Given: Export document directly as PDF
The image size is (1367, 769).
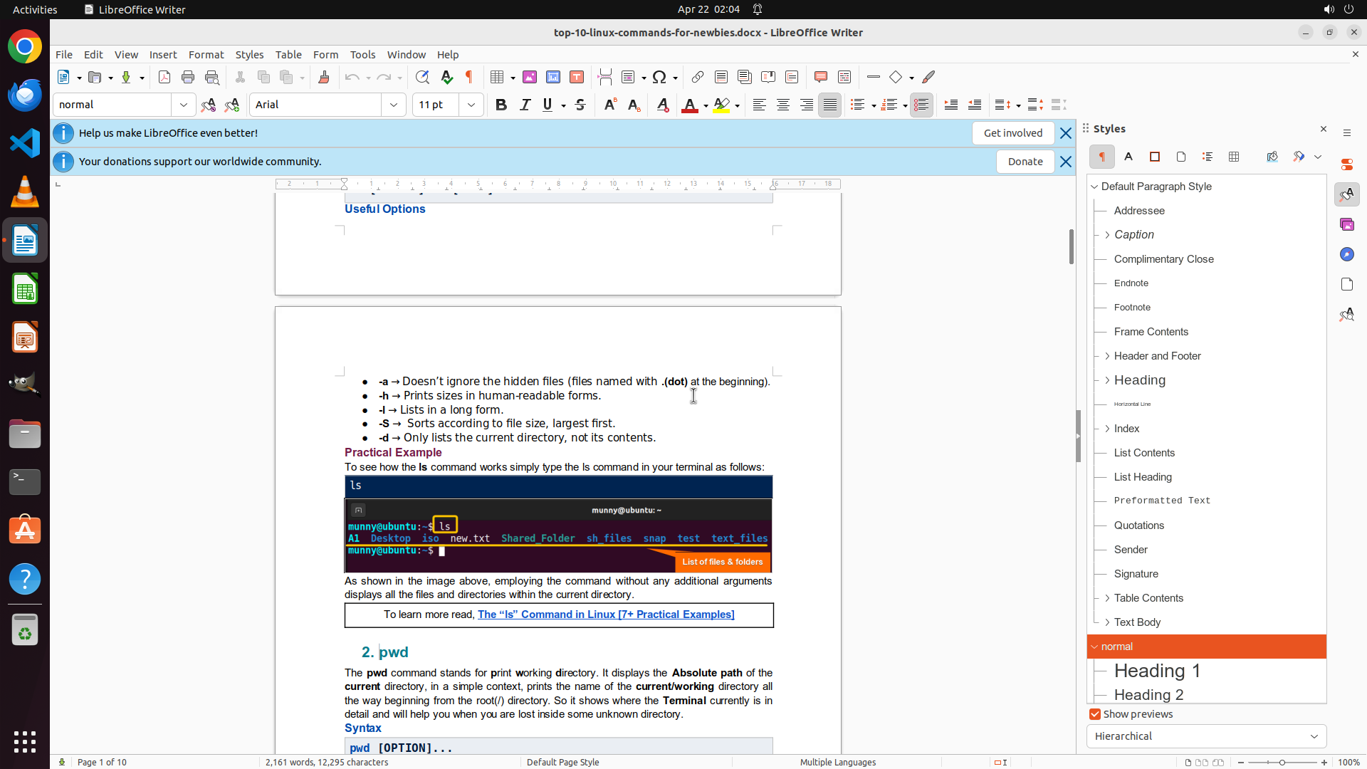Looking at the screenshot, I should click(x=164, y=77).
